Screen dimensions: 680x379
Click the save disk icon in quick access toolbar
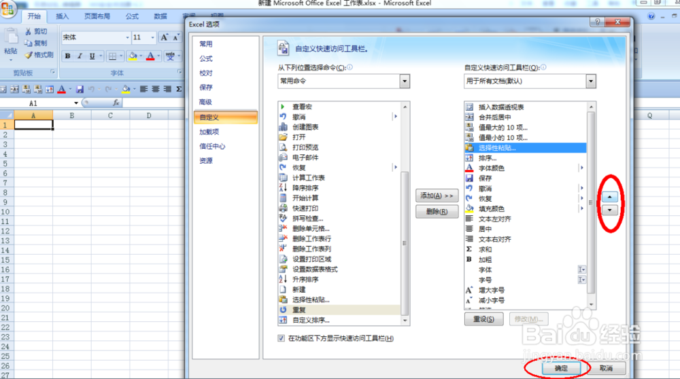tap(80, 89)
